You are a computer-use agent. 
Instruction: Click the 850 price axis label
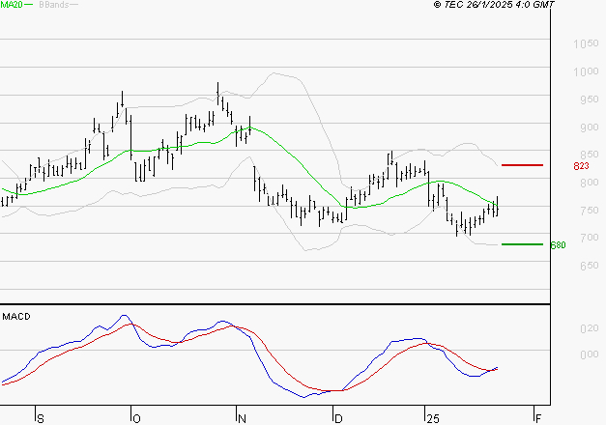click(x=589, y=155)
